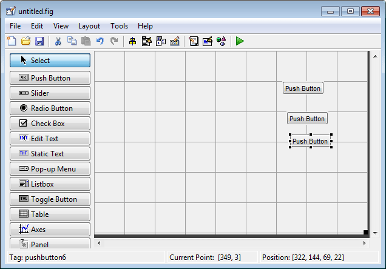Open the Property Inspector
This screenshot has width=386, height=269.
pyautogui.click(x=208, y=41)
